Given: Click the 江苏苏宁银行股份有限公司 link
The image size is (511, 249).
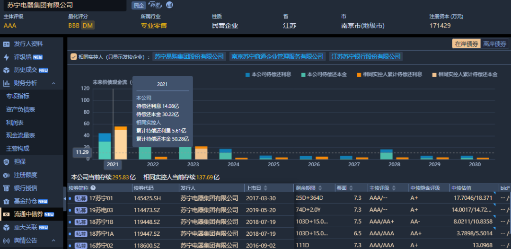Looking at the screenshot, I should (366, 57).
